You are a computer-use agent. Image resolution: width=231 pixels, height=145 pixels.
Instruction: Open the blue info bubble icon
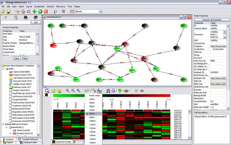click(x=55, y=11)
